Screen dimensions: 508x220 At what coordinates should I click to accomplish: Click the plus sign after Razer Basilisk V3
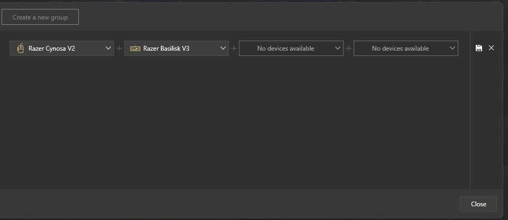[234, 49]
